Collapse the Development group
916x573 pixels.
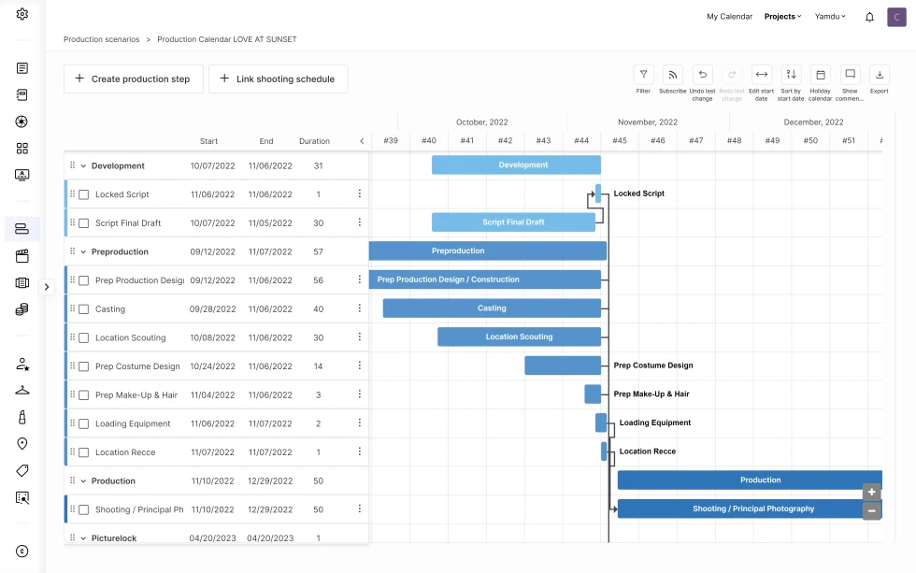click(83, 165)
